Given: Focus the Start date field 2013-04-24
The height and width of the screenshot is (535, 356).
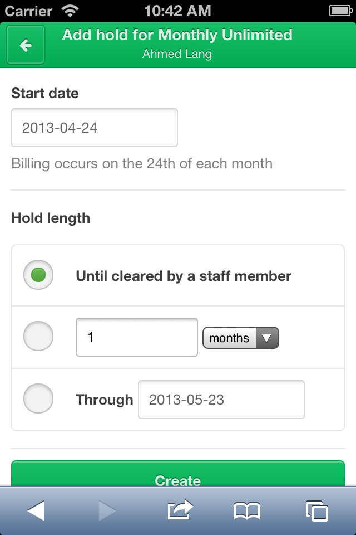Looking at the screenshot, I should point(95,128).
